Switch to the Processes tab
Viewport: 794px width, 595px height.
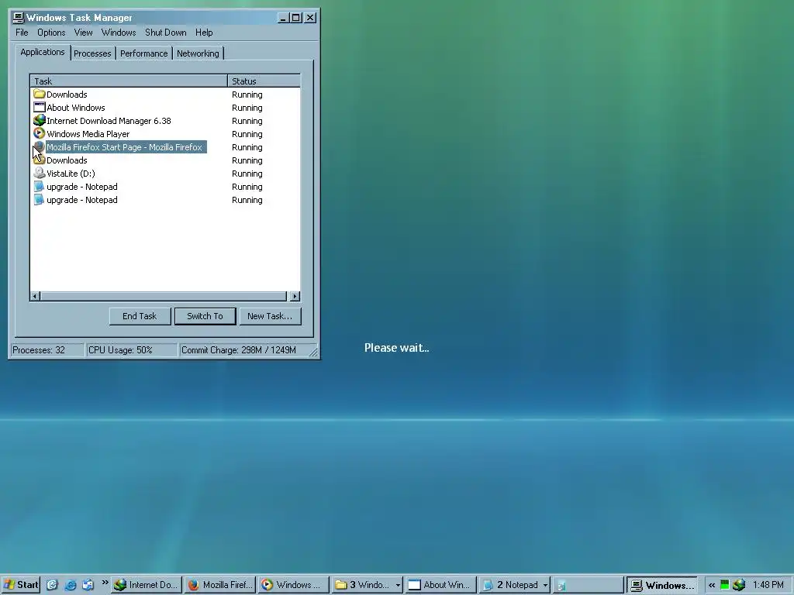[92, 53]
